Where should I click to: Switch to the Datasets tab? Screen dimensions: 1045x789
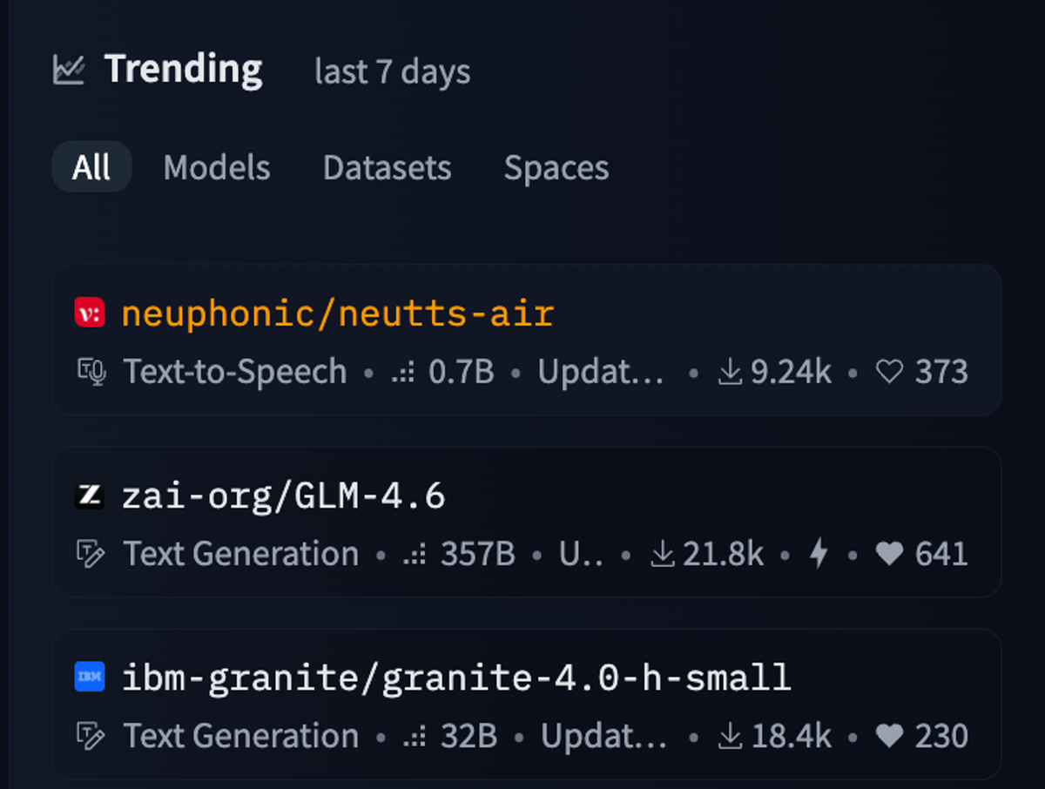[x=387, y=167]
